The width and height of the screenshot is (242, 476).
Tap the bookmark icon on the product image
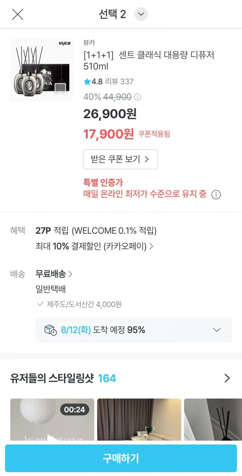click(60, 88)
